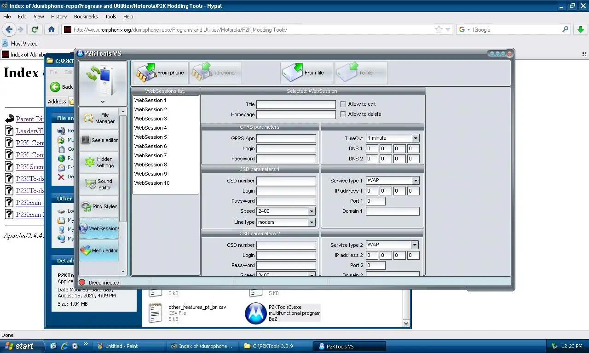Open the Bookmarks menu
Viewport: 589px width, 353px height.
coord(86,17)
